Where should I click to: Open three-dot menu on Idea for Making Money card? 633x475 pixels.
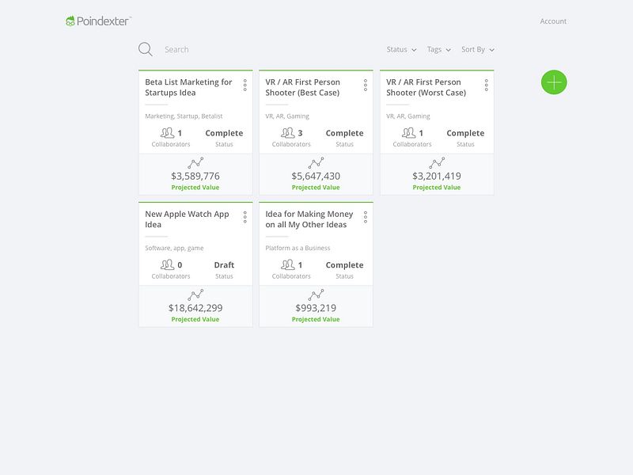(x=366, y=217)
